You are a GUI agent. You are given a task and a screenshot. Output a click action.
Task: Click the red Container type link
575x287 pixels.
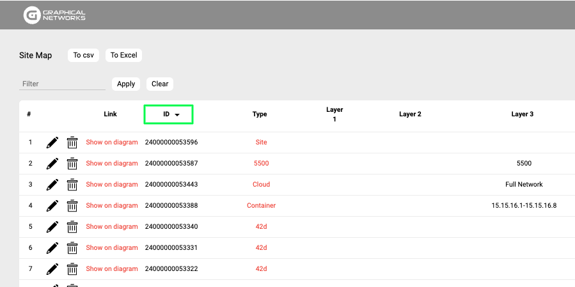tap(261, 206)
